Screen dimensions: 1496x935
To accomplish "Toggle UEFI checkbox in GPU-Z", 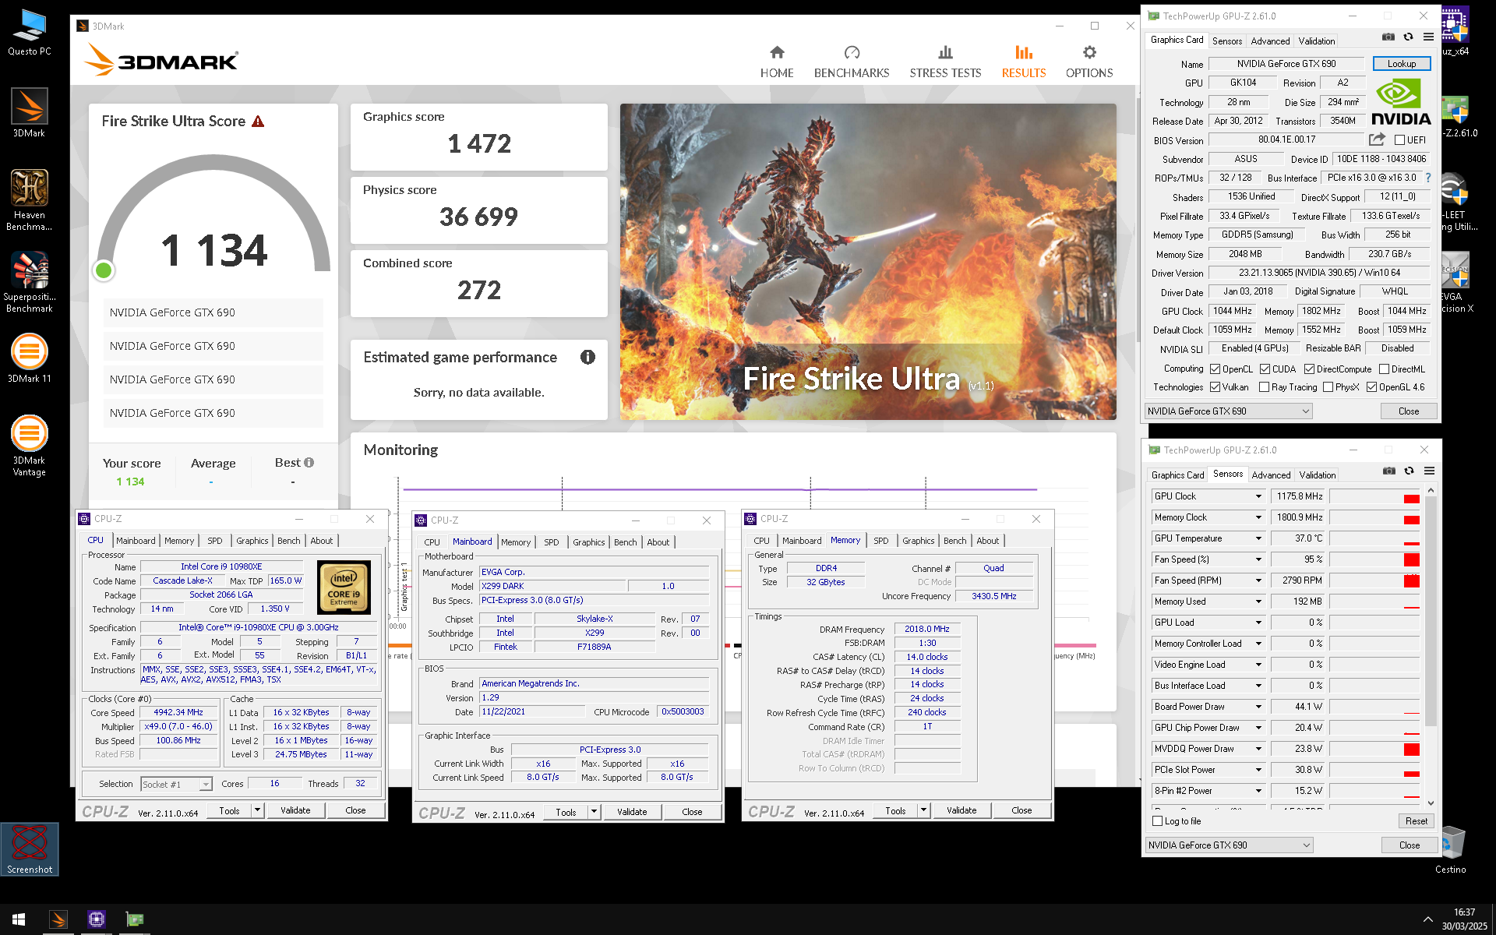I will tap(1399, 140).
